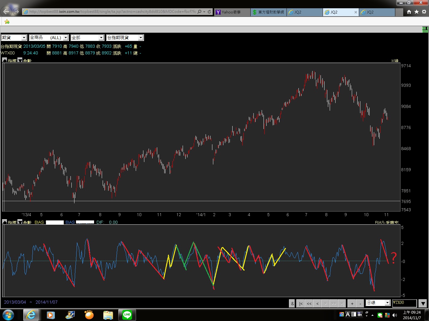Click the >> fast-forward chart button
Image resolution: width=429 pixels, height=321 pixels.
(334, 303)
